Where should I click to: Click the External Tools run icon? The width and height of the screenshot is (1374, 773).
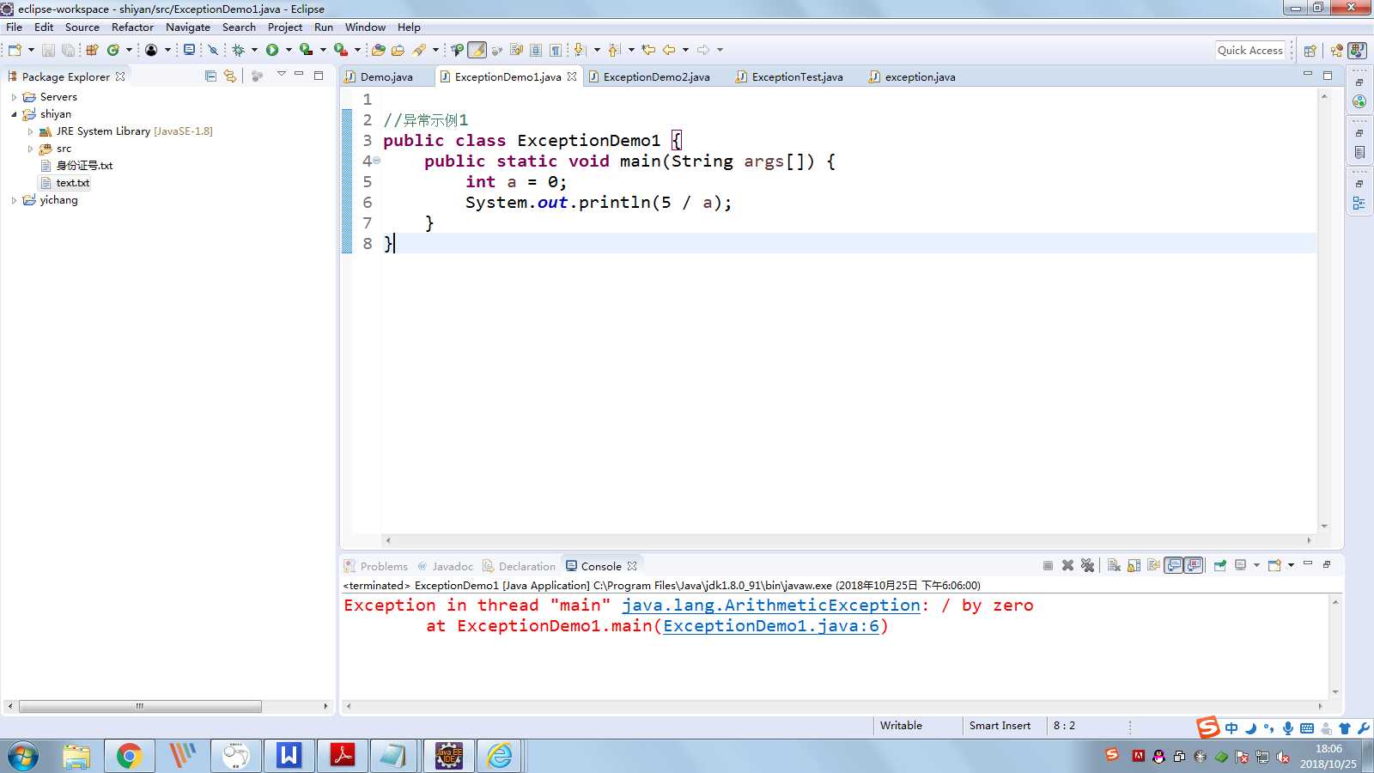[x=340, y=50]
